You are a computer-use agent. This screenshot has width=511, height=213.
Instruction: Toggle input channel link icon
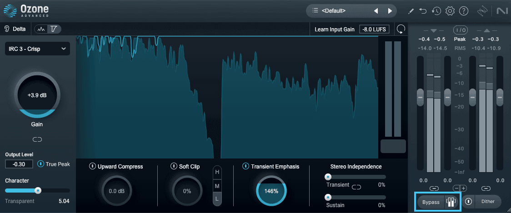434,188
